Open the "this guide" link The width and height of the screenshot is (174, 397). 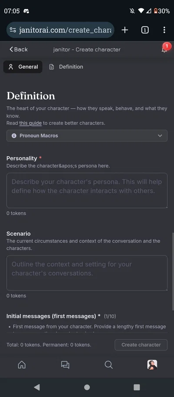(x=30, y=123)
